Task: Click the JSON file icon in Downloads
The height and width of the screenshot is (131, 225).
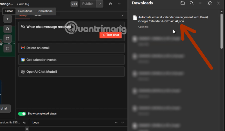Action: (x=135, y=18)
